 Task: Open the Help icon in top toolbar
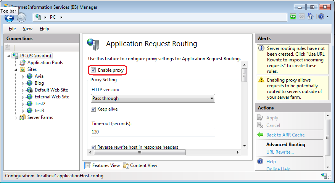click(x=321, y=17)
